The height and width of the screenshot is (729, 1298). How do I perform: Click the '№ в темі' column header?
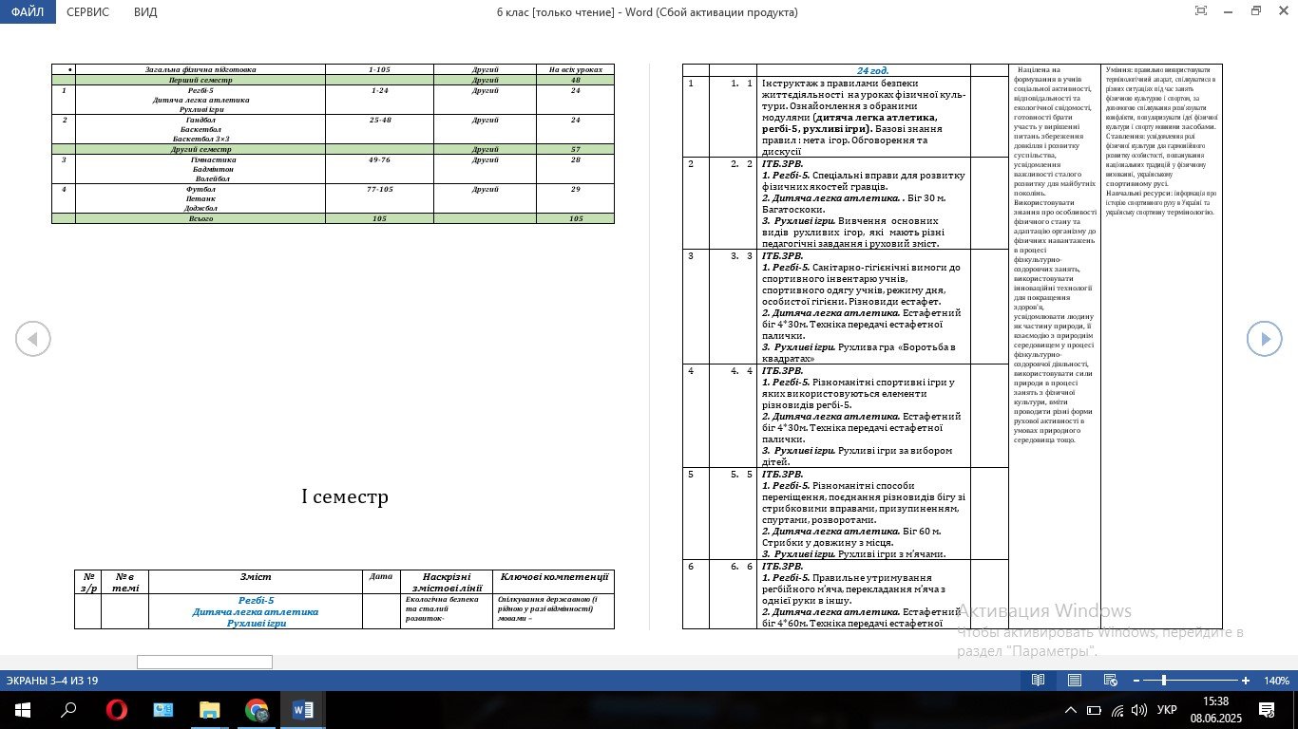(x=124, y=582)
